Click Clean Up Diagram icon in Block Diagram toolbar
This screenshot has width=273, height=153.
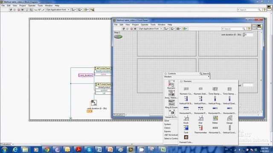pyautogui.click(x=92, y=10)
